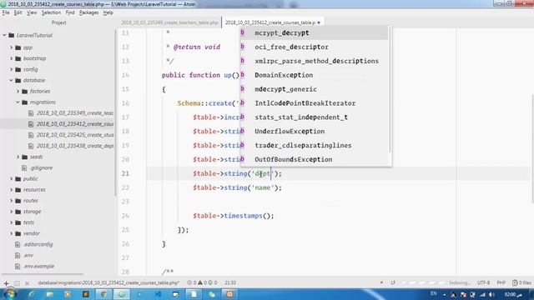The width and height of the screenshot is (534, 300).
Task: Select the create_courses_table.php tab
Action: tap(270, 22)
